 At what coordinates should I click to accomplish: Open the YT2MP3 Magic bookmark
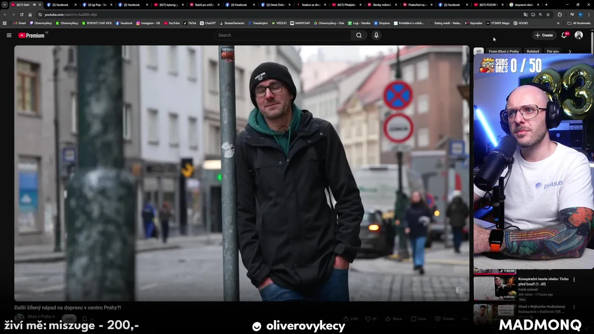pyautogui.click(x=498, y=23)
